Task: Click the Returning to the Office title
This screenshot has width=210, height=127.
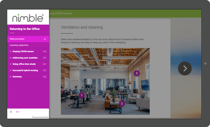Action: tap(25, 29)
